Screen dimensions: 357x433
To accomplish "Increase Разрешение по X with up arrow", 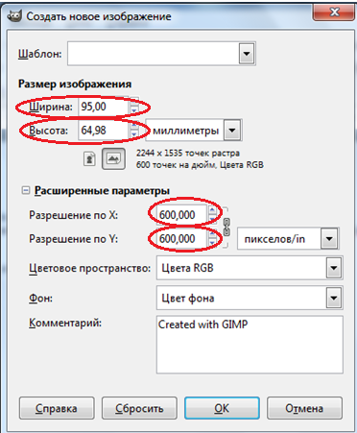I will tap(212, 210).
